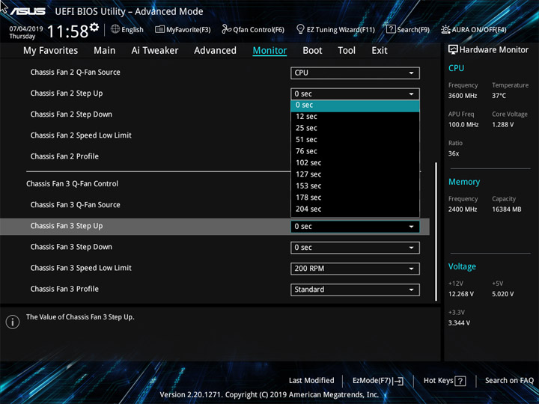This screenshot has height=404, width=539.
Task: Click the Hardware Monitor display icon
Action: point(453,50)
